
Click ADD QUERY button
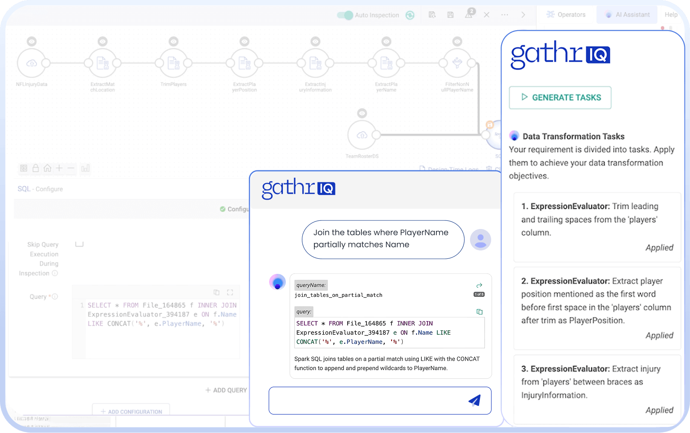(226, 390)
